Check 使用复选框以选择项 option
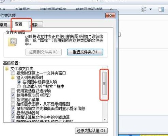Image resolution: width=168 pixels, height=136 pixels. (13, 91)
